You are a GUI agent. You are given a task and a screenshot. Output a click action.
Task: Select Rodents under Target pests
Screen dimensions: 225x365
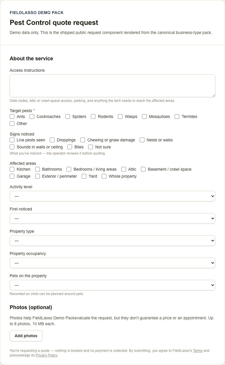[x=93, y=116]
